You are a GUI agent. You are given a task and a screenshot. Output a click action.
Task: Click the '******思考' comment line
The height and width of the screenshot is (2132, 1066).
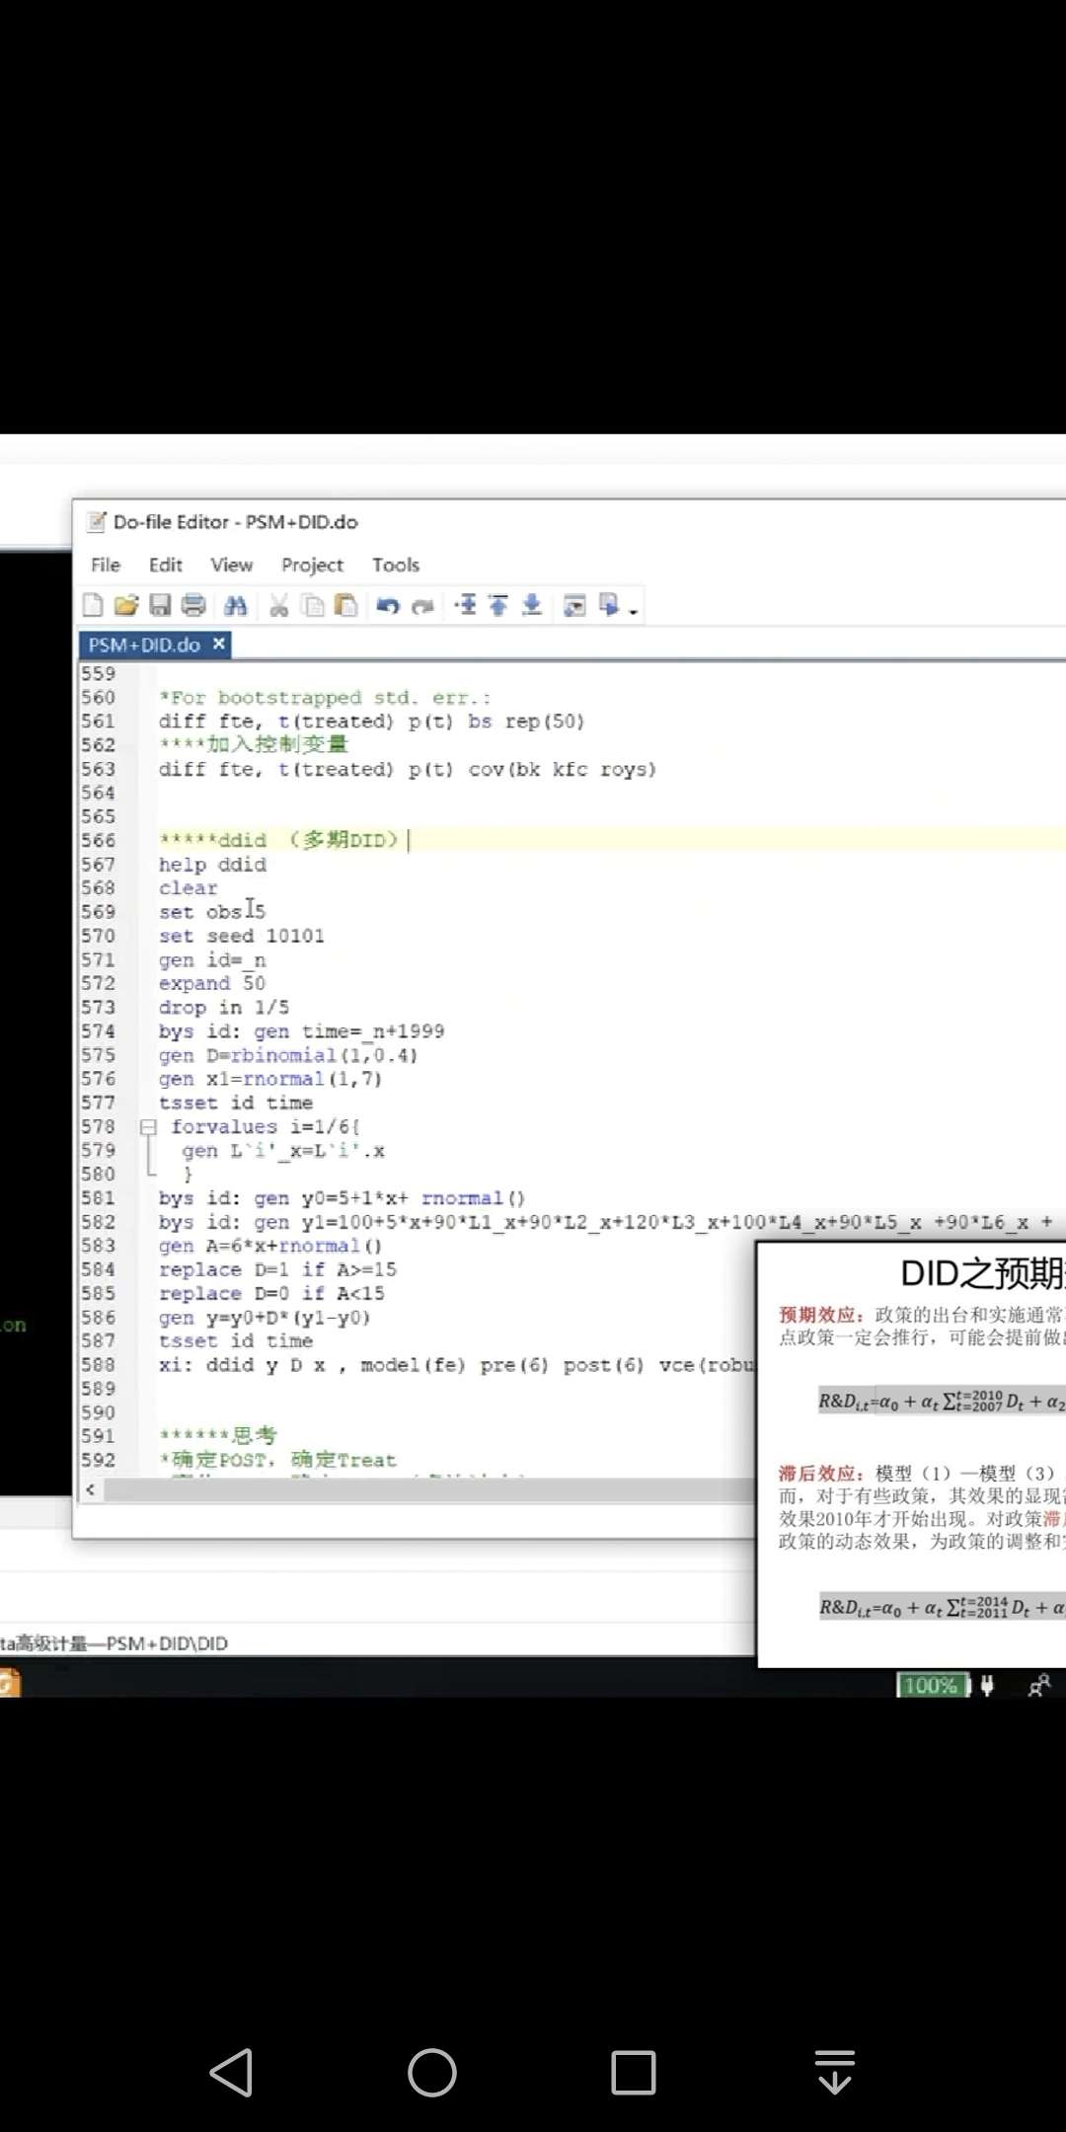[218, 1435]
